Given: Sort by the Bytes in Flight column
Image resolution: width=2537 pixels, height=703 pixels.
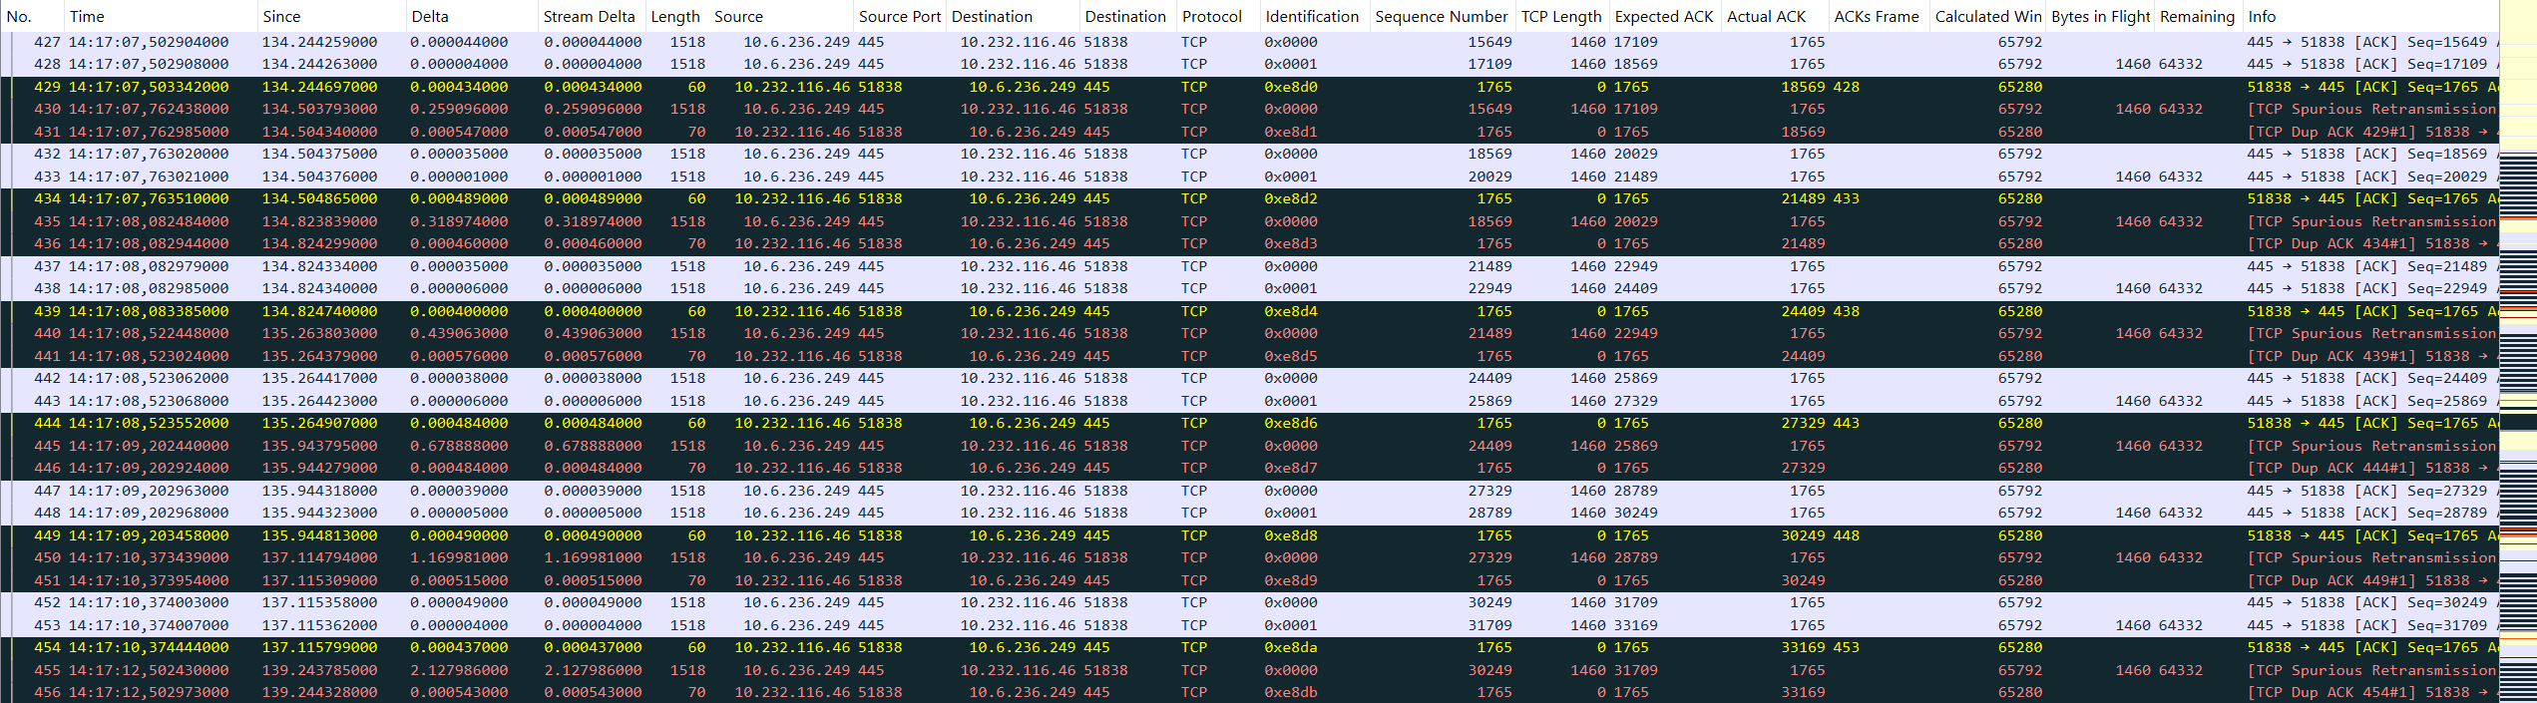Looking at the screenshot, I should coord(2100,16).
